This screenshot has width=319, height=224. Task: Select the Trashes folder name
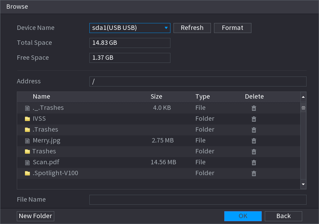(x=44, y=151)
